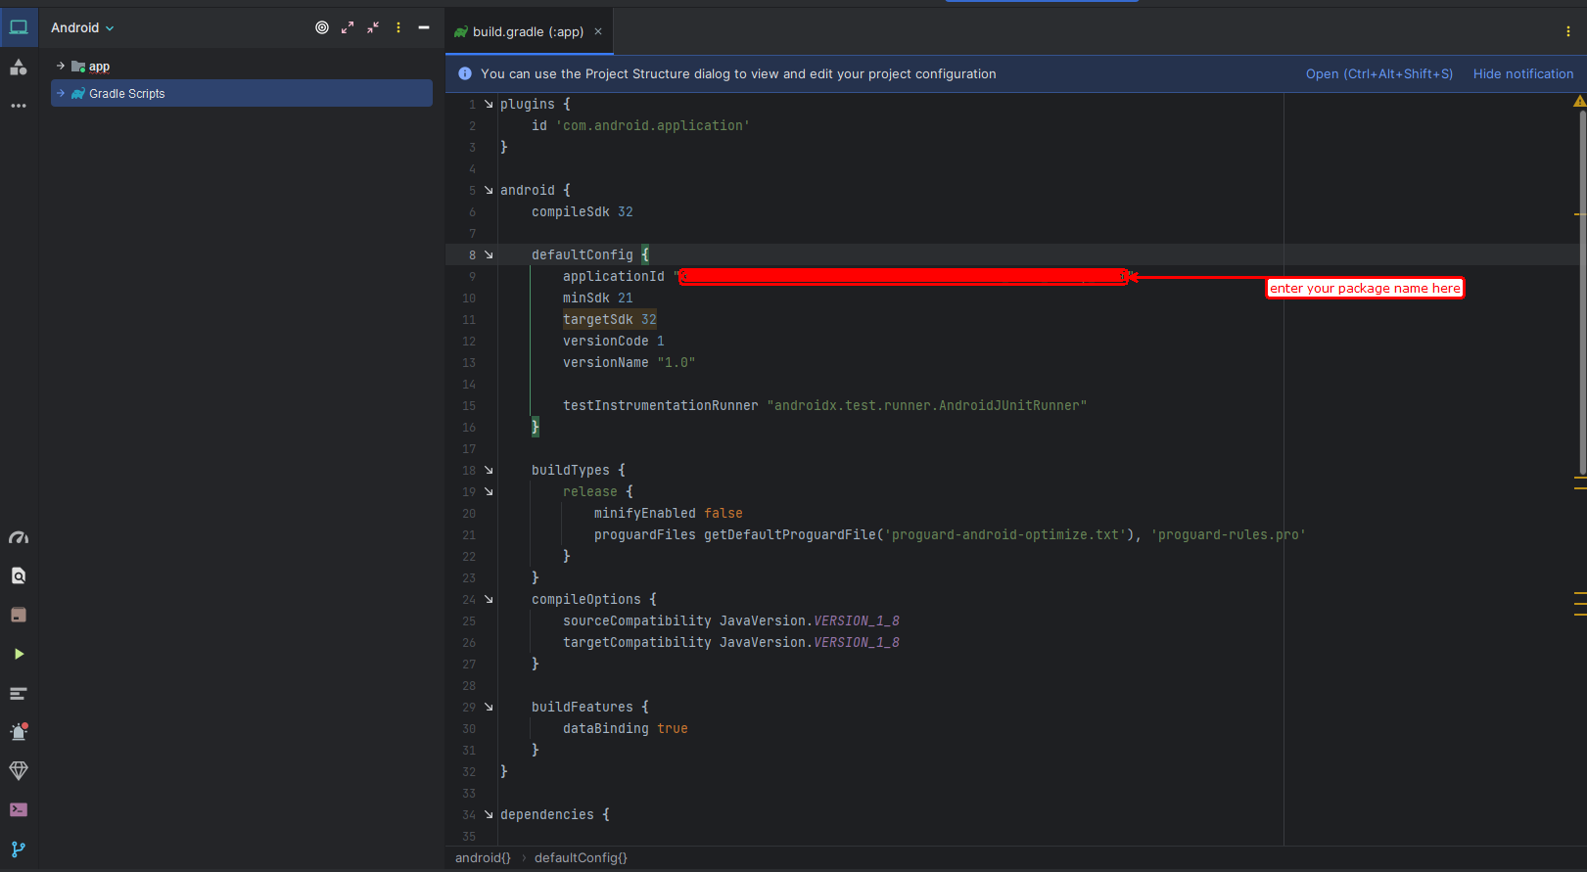Open the Project Structure dialog link
The image size is (1587, 872).
(x=1378, y=74)
